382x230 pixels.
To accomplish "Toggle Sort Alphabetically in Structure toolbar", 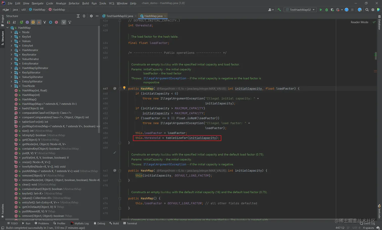I will coord(14,22).
